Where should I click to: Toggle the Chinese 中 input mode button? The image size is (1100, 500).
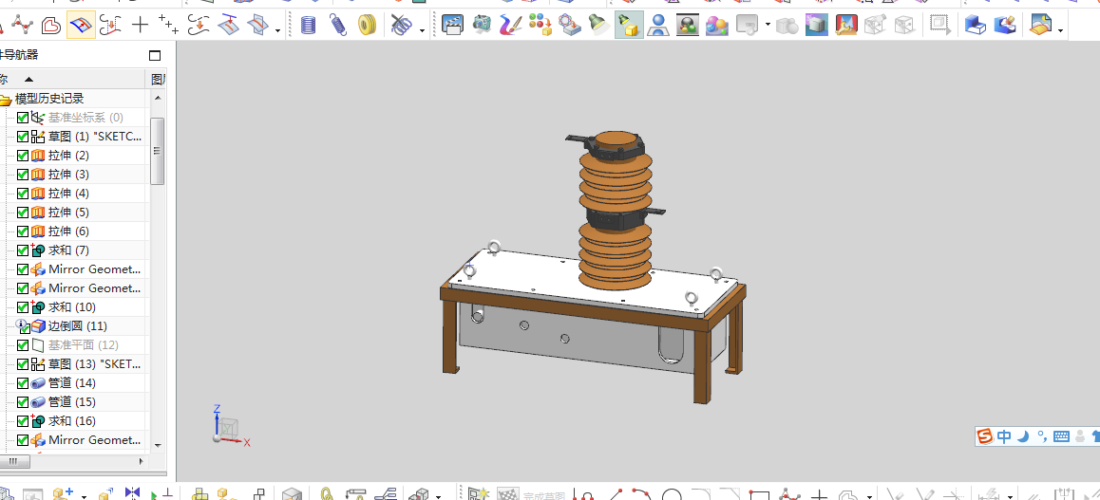click(x=1005, y=436)
